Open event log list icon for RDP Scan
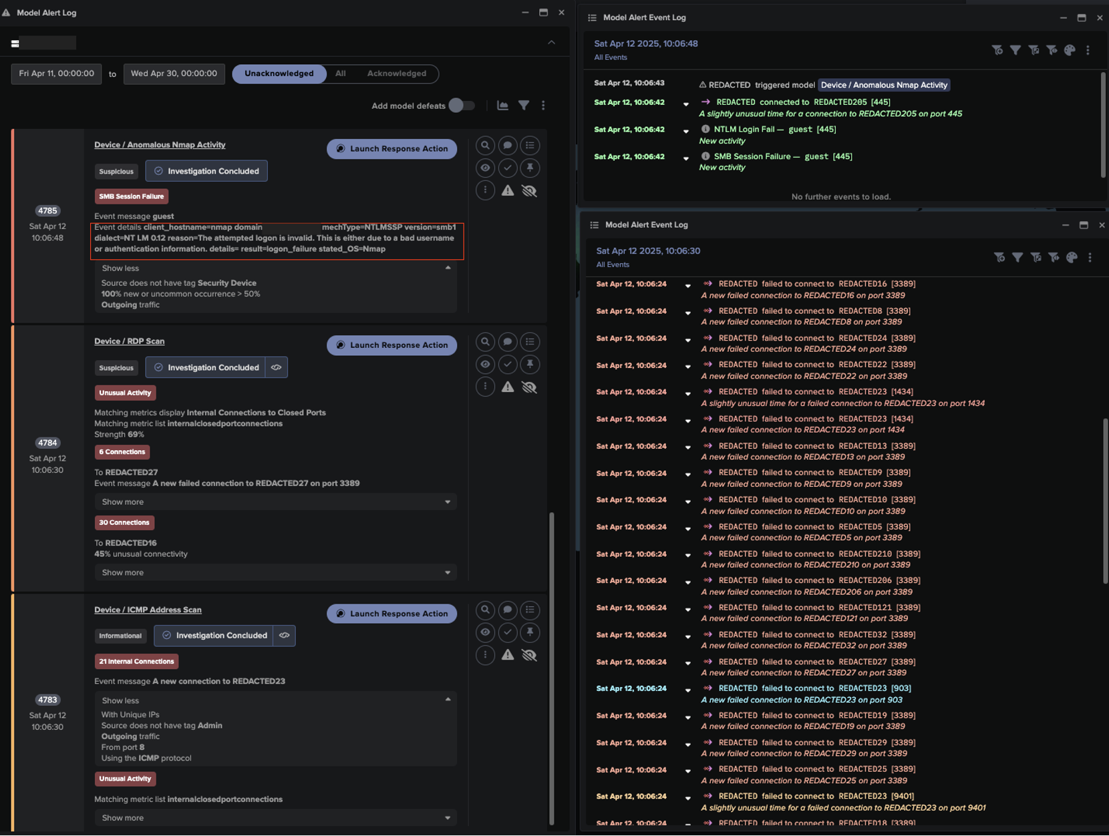The height and width of the screenshot is (836, 1109). coord(530,341)
